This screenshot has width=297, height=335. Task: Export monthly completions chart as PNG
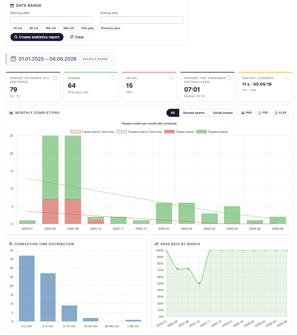tap(247, 113)
